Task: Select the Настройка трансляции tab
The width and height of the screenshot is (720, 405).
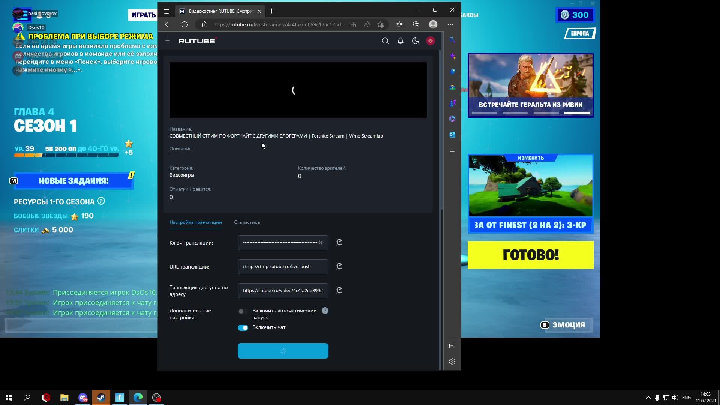Action: click(x=195, y=222)
